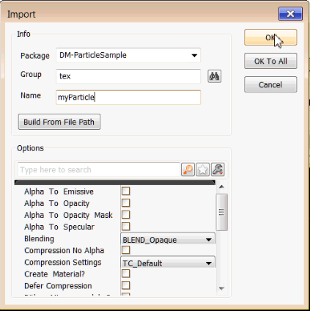Toggle the star favorites icon
The image size is (310, 311).
[x=202, y=169]
